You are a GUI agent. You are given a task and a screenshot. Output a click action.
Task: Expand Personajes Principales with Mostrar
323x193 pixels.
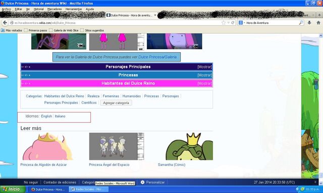(204, 67)
